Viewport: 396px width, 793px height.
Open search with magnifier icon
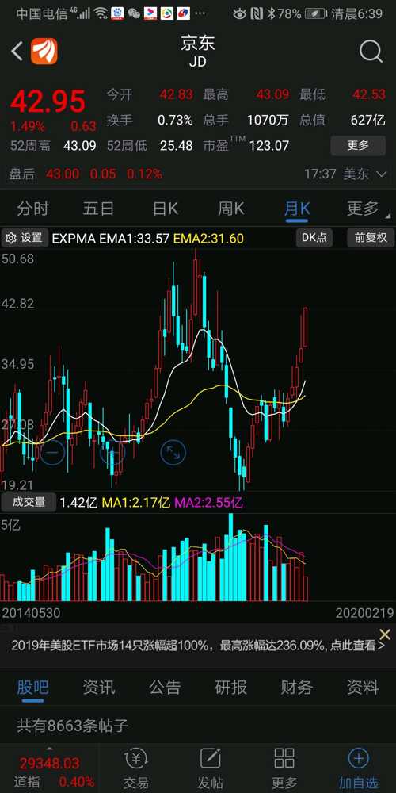click(x=371, y=52)
